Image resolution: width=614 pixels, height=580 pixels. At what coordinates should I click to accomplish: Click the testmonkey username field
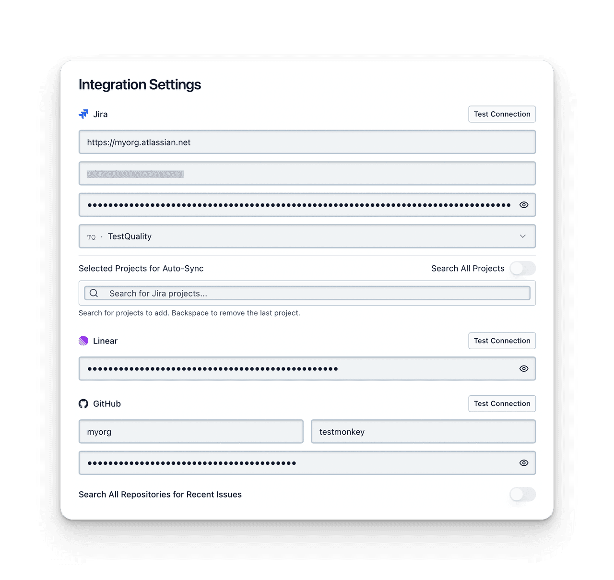click(423, 431)
